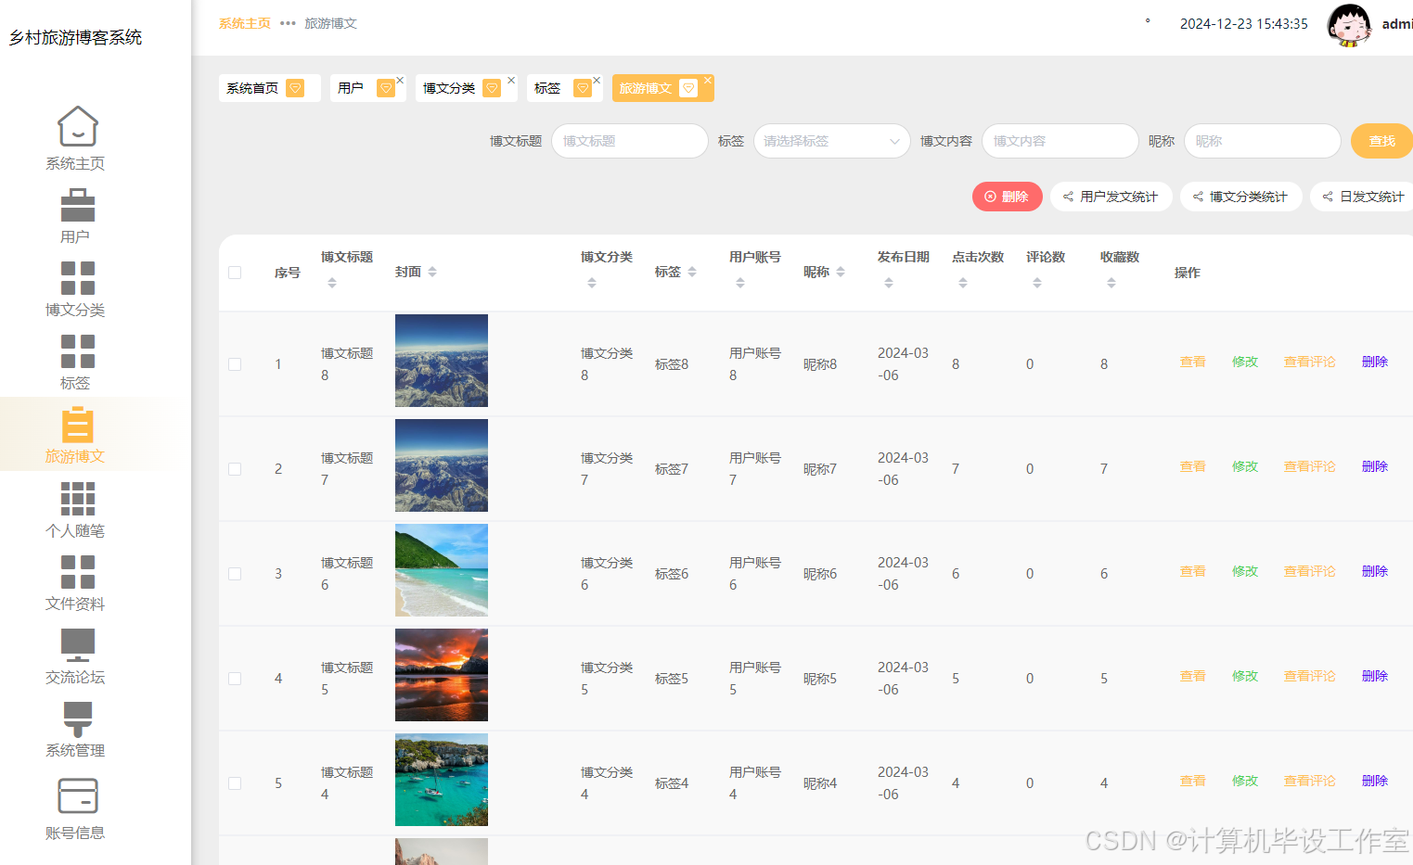Open 用户 briefcase icon in sidebar
Image resolution: width=1413 pixels, height=865 pixels.
(x=78, y=205)
